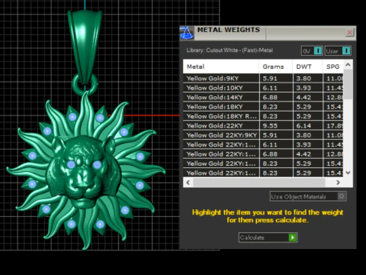The image size is (366, 275).
Task: Click the vertical scrollbar thumb
Action: tap(348, 85)
